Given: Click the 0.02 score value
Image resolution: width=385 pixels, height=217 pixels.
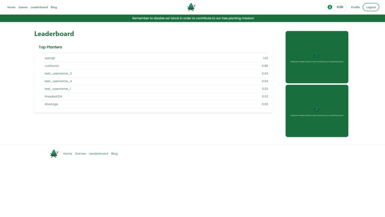Looking at the screenshot, I should [265, 96].
